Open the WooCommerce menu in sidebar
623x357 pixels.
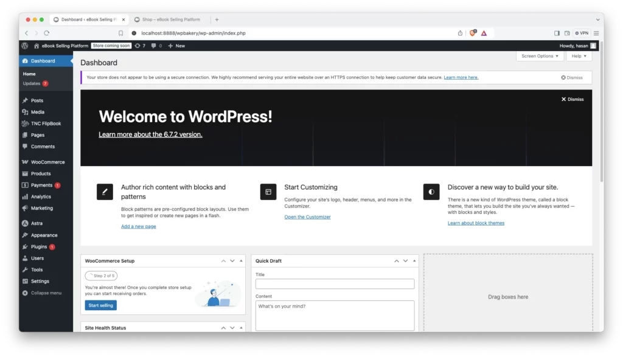pos(47,162)
